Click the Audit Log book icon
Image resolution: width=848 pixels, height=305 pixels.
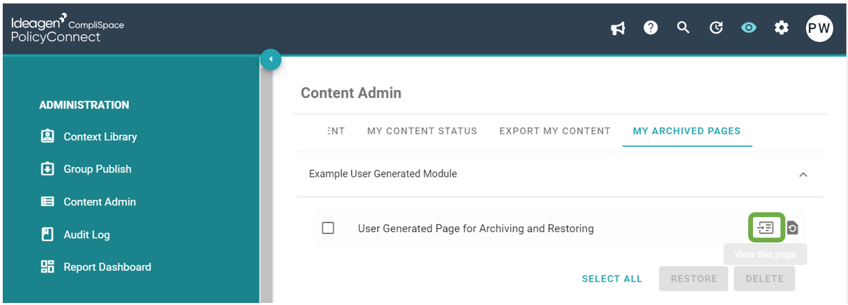coord(47,234)
